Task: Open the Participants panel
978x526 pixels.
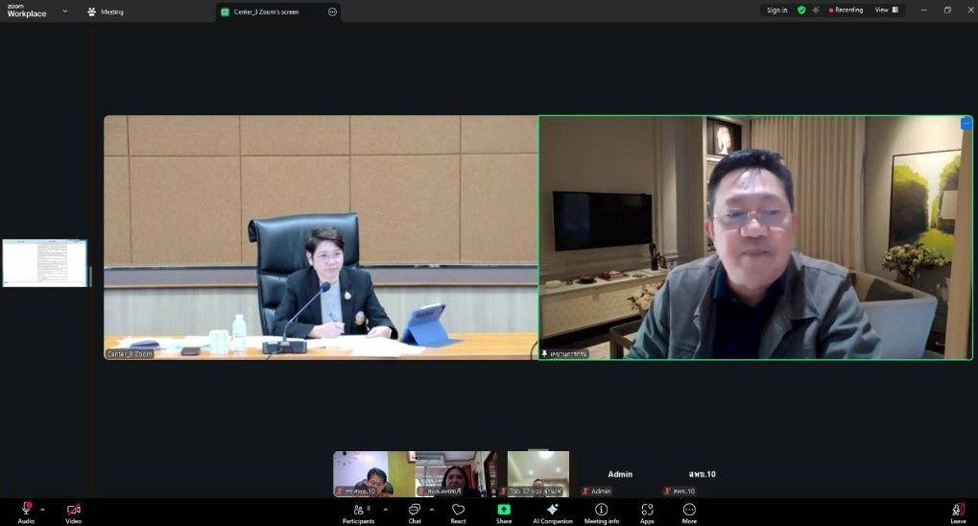Action: click(x=359, y=511)
